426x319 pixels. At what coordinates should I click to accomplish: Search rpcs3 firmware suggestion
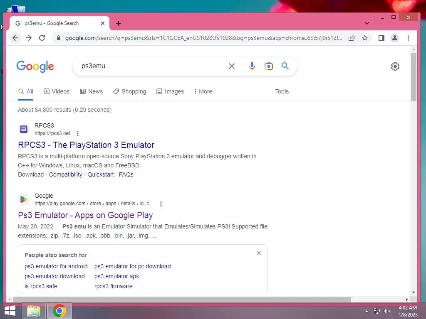pyautogui.click(x=113, y=286)
